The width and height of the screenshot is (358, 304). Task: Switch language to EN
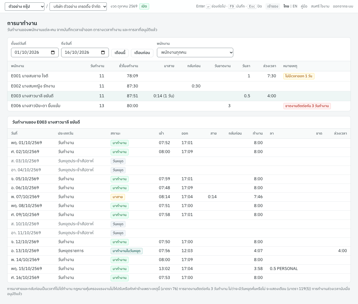295,6
